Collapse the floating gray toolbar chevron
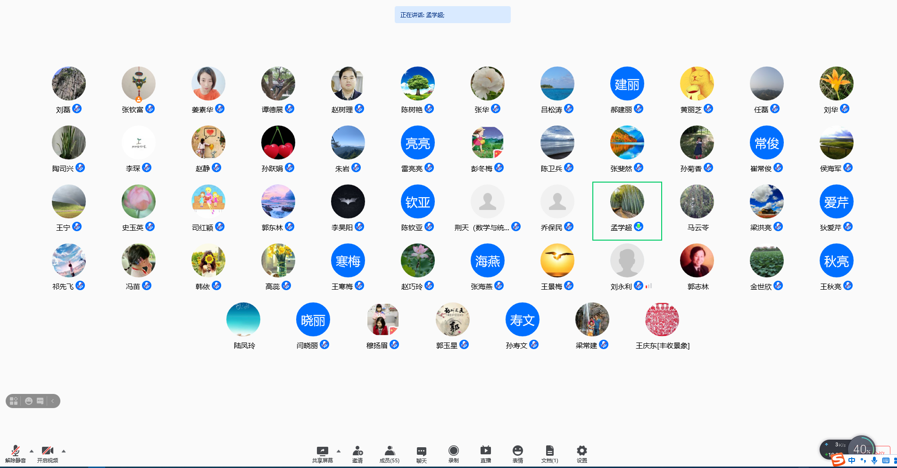This screenshot has height=468, width=897. 53,401
